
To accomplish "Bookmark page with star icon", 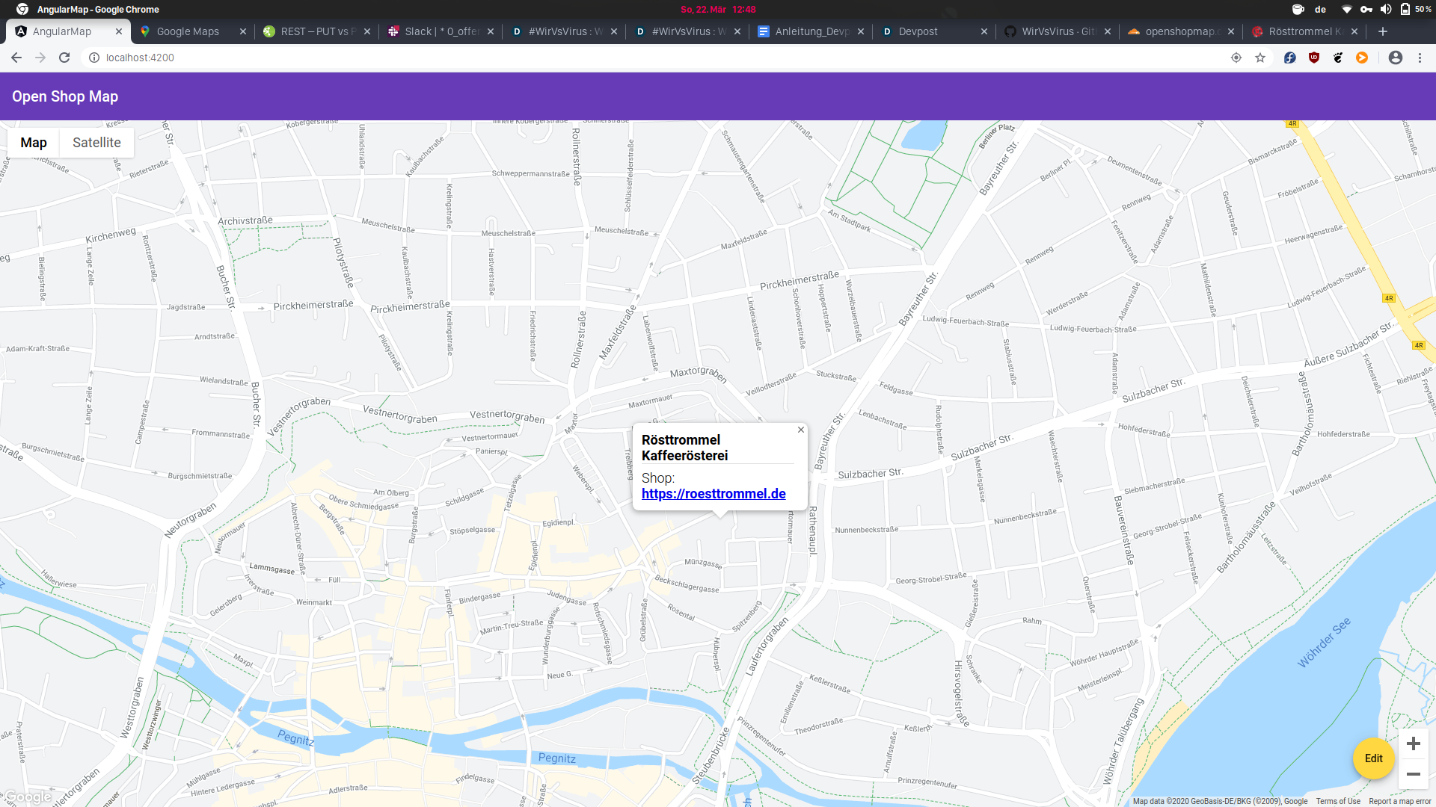I will coord(1260,58).
